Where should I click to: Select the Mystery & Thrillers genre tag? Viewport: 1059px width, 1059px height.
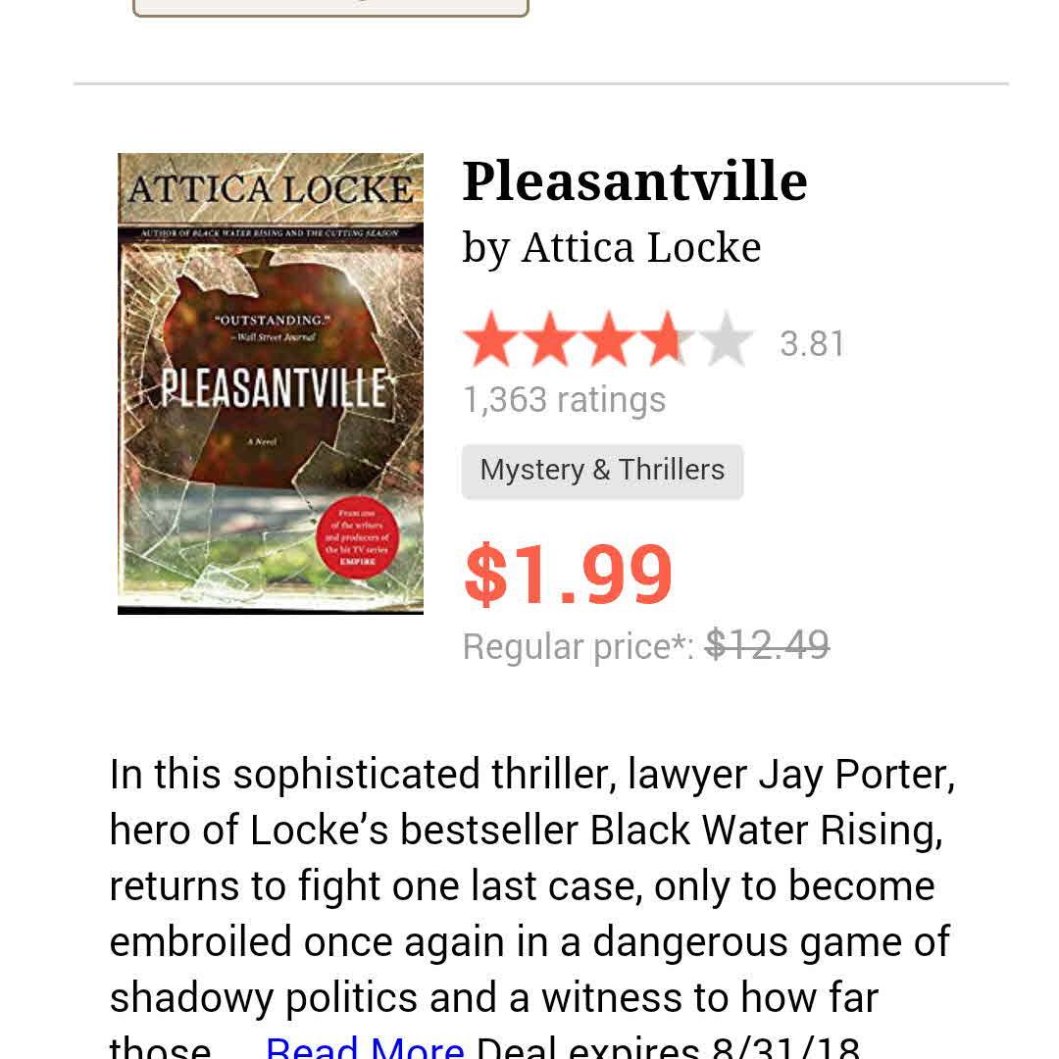click(602, 471)
